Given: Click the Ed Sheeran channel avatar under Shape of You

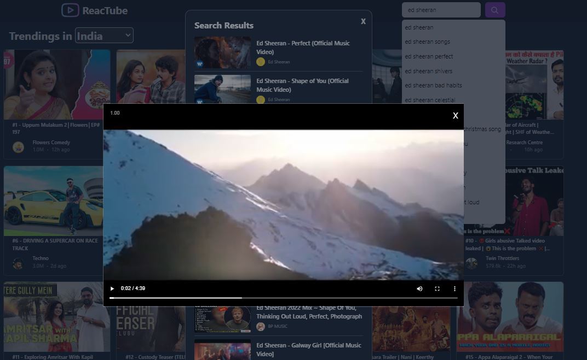Looking at the screenshot, I should (x=261, y=100).
